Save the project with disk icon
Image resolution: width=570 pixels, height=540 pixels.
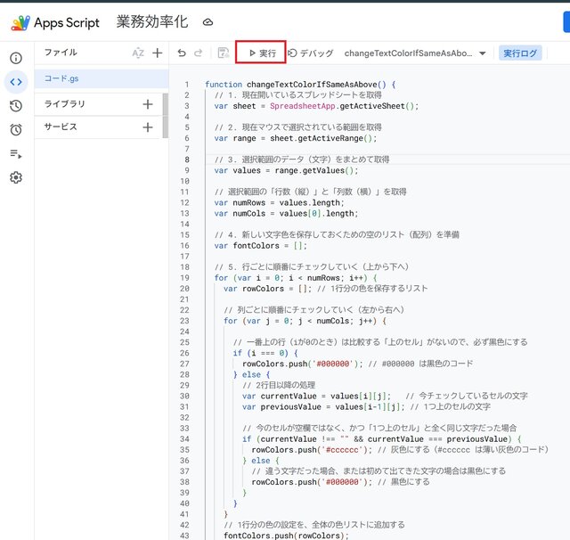coord(224,53)
